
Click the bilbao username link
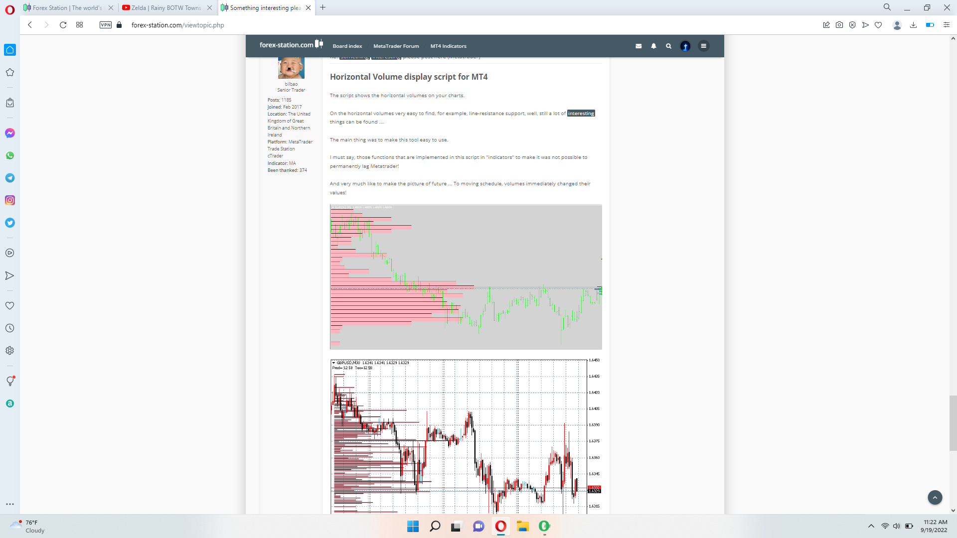(291, 84)
